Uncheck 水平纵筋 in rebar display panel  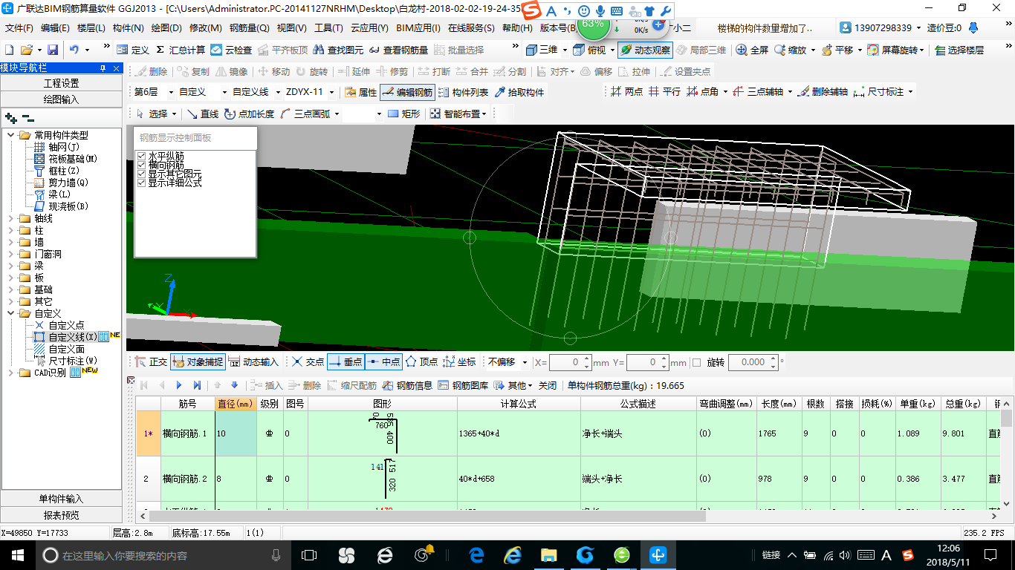[141, 157]
